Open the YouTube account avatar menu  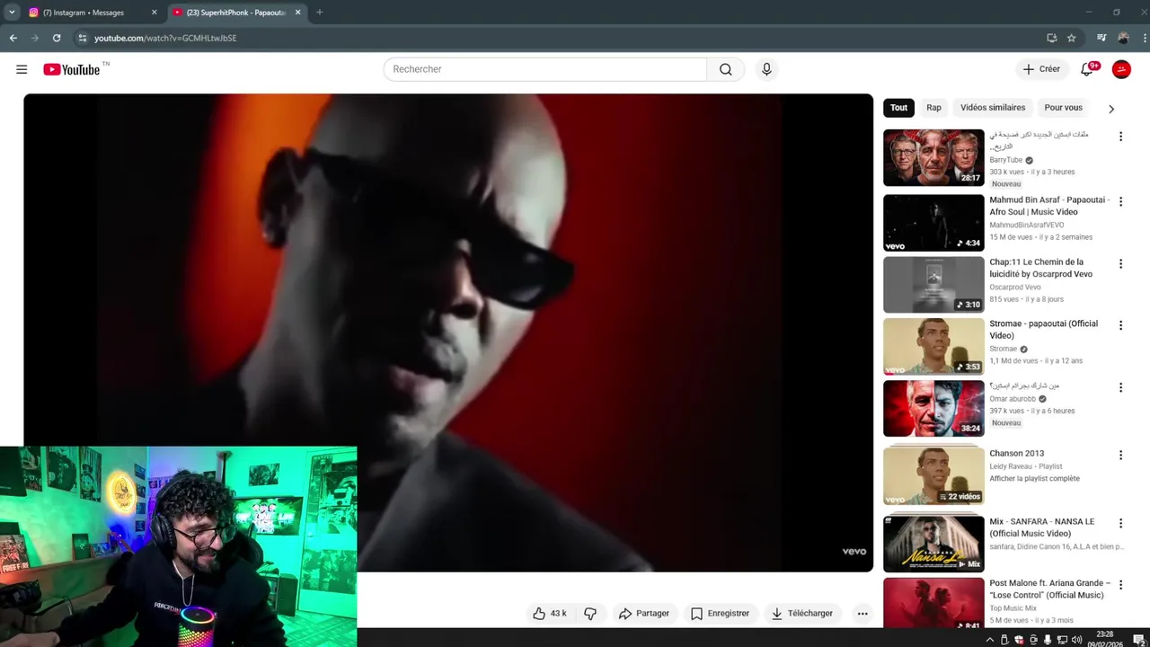(1121, 69)
